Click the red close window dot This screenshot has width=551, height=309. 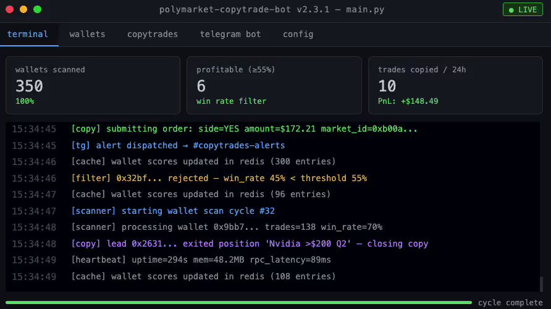[11, 10]
